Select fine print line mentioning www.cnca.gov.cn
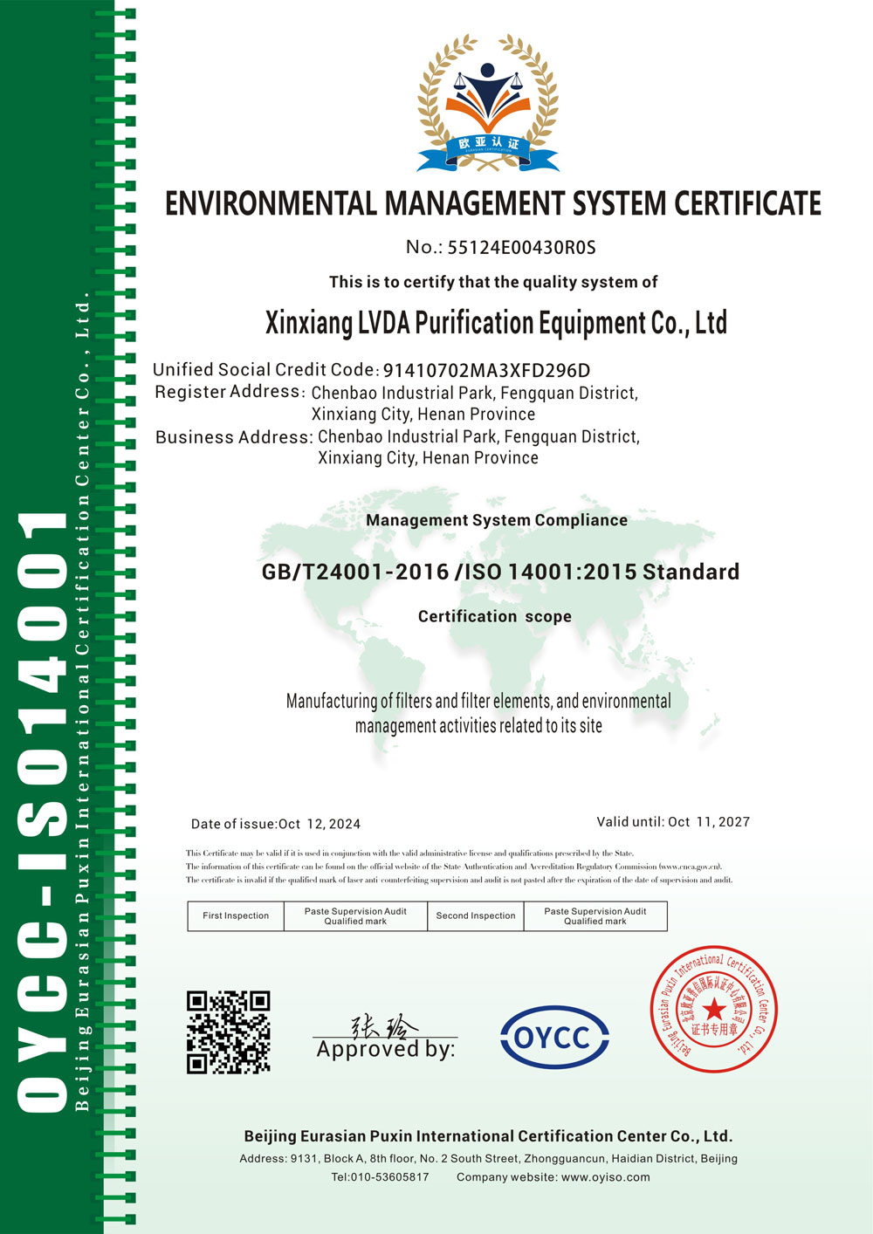The width and height of the screenshot is (873, 1234). (x=454, y=867)
